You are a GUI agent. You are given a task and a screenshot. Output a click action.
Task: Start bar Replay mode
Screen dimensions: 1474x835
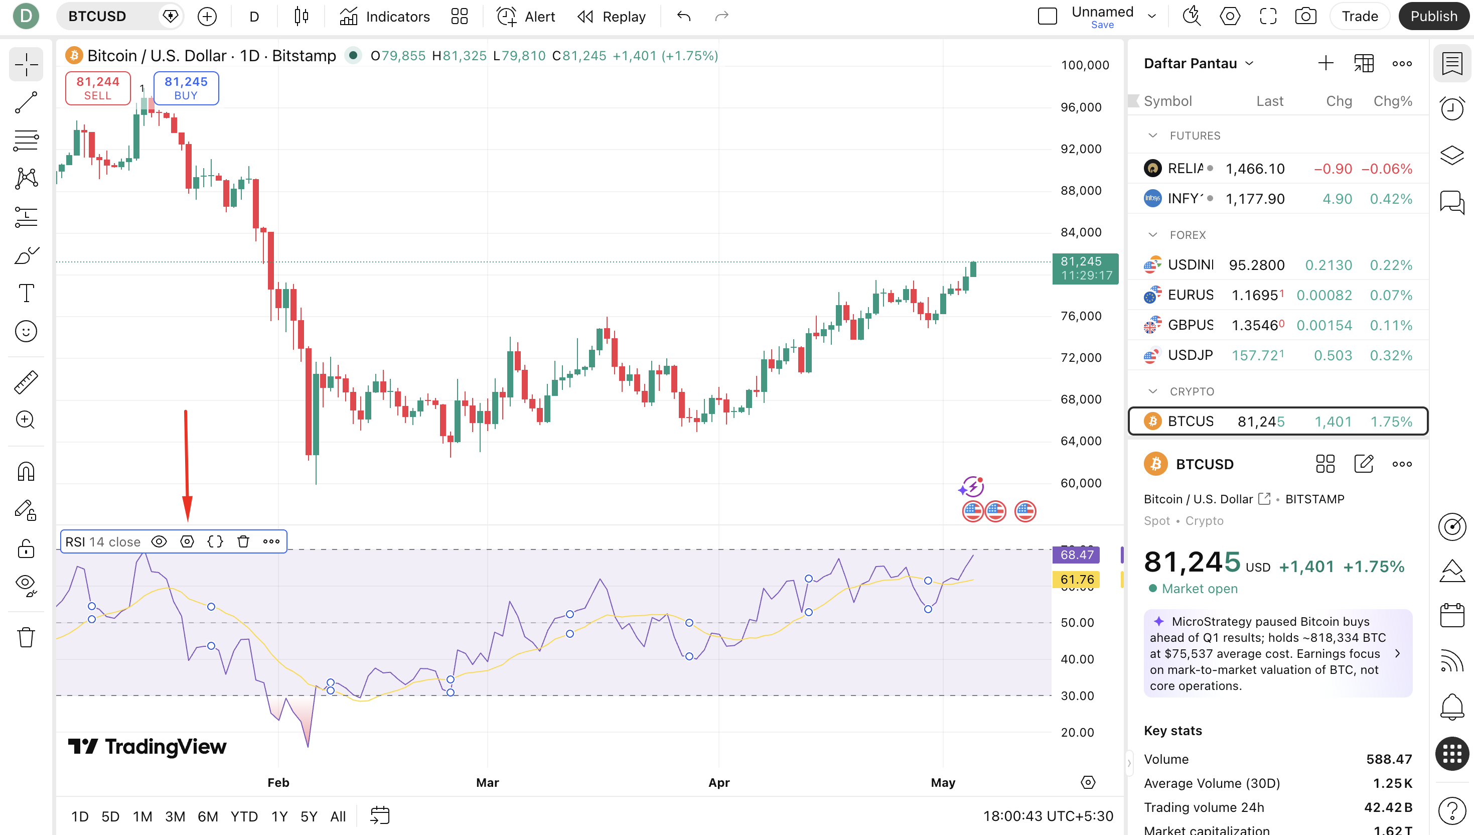[612, 16]
